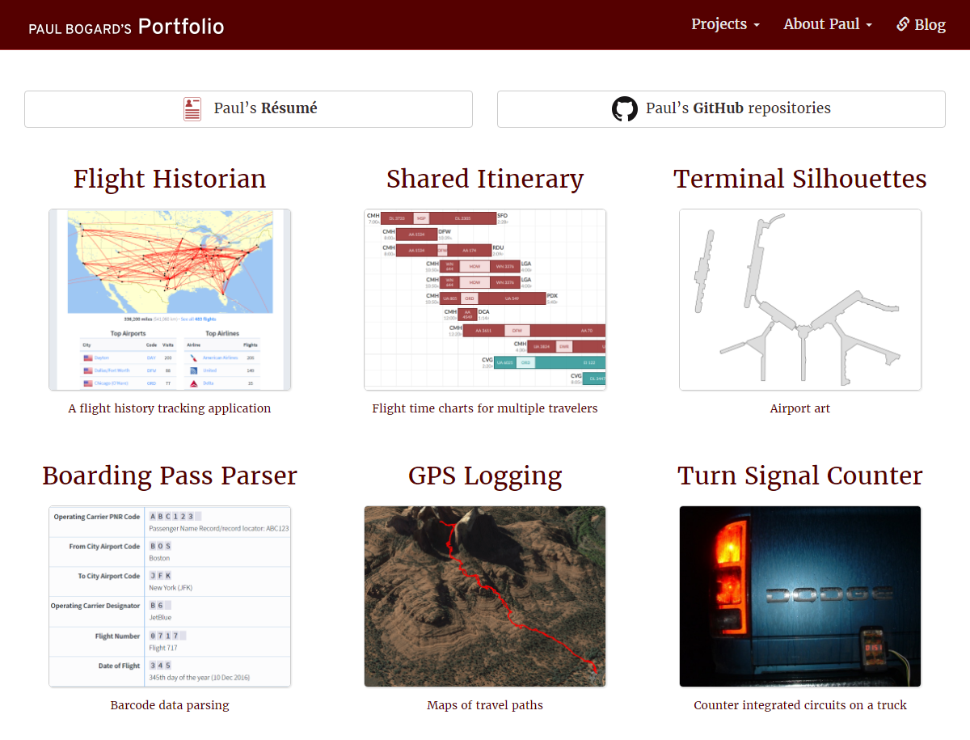Viewport: 970px width, 740px height.
Task: Expand the Projects dropdown menu
Action: (725, 24)
